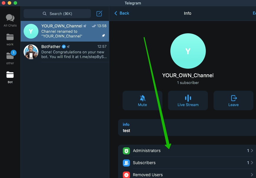
Task: Open the work chat folder
Action: click(x=10, y=39)
